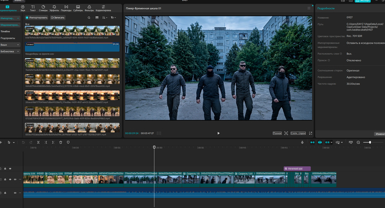Viewport: 385px width, 208px height.
Task: Click the trash delete icon in timeline toolbar
Action: pos(61,142)
